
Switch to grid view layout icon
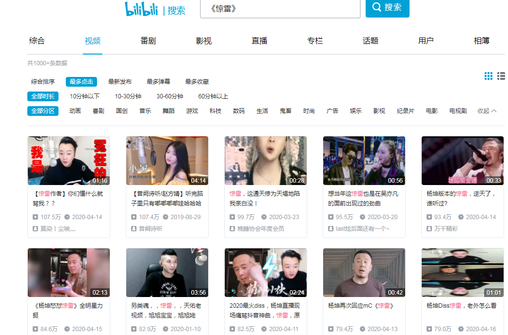488,76
